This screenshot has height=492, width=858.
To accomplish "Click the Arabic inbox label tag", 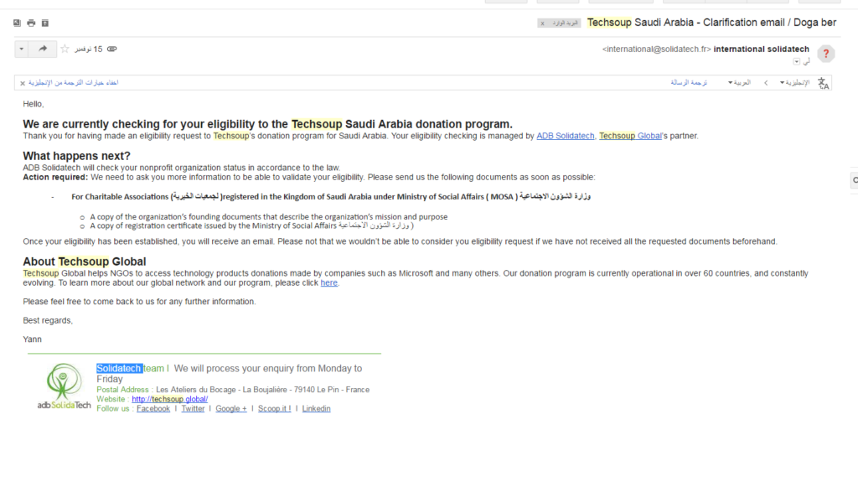I will (x=566, y=23).
